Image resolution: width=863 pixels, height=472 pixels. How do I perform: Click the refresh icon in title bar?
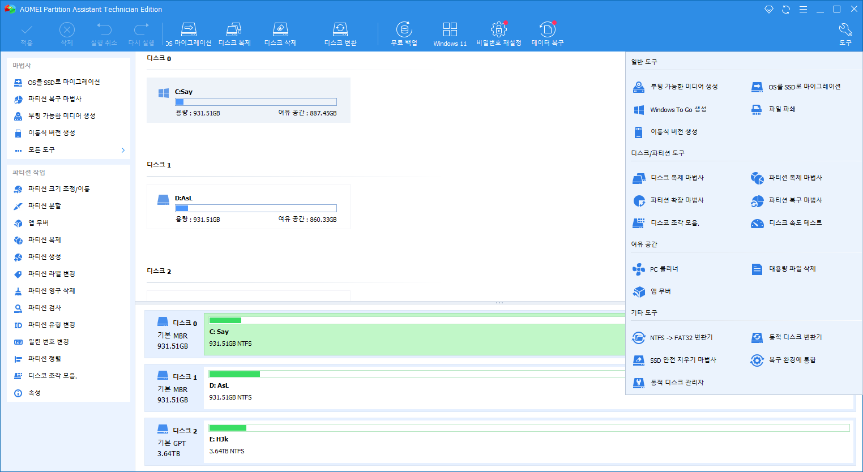pyautogui.click(x=786, y=9)
